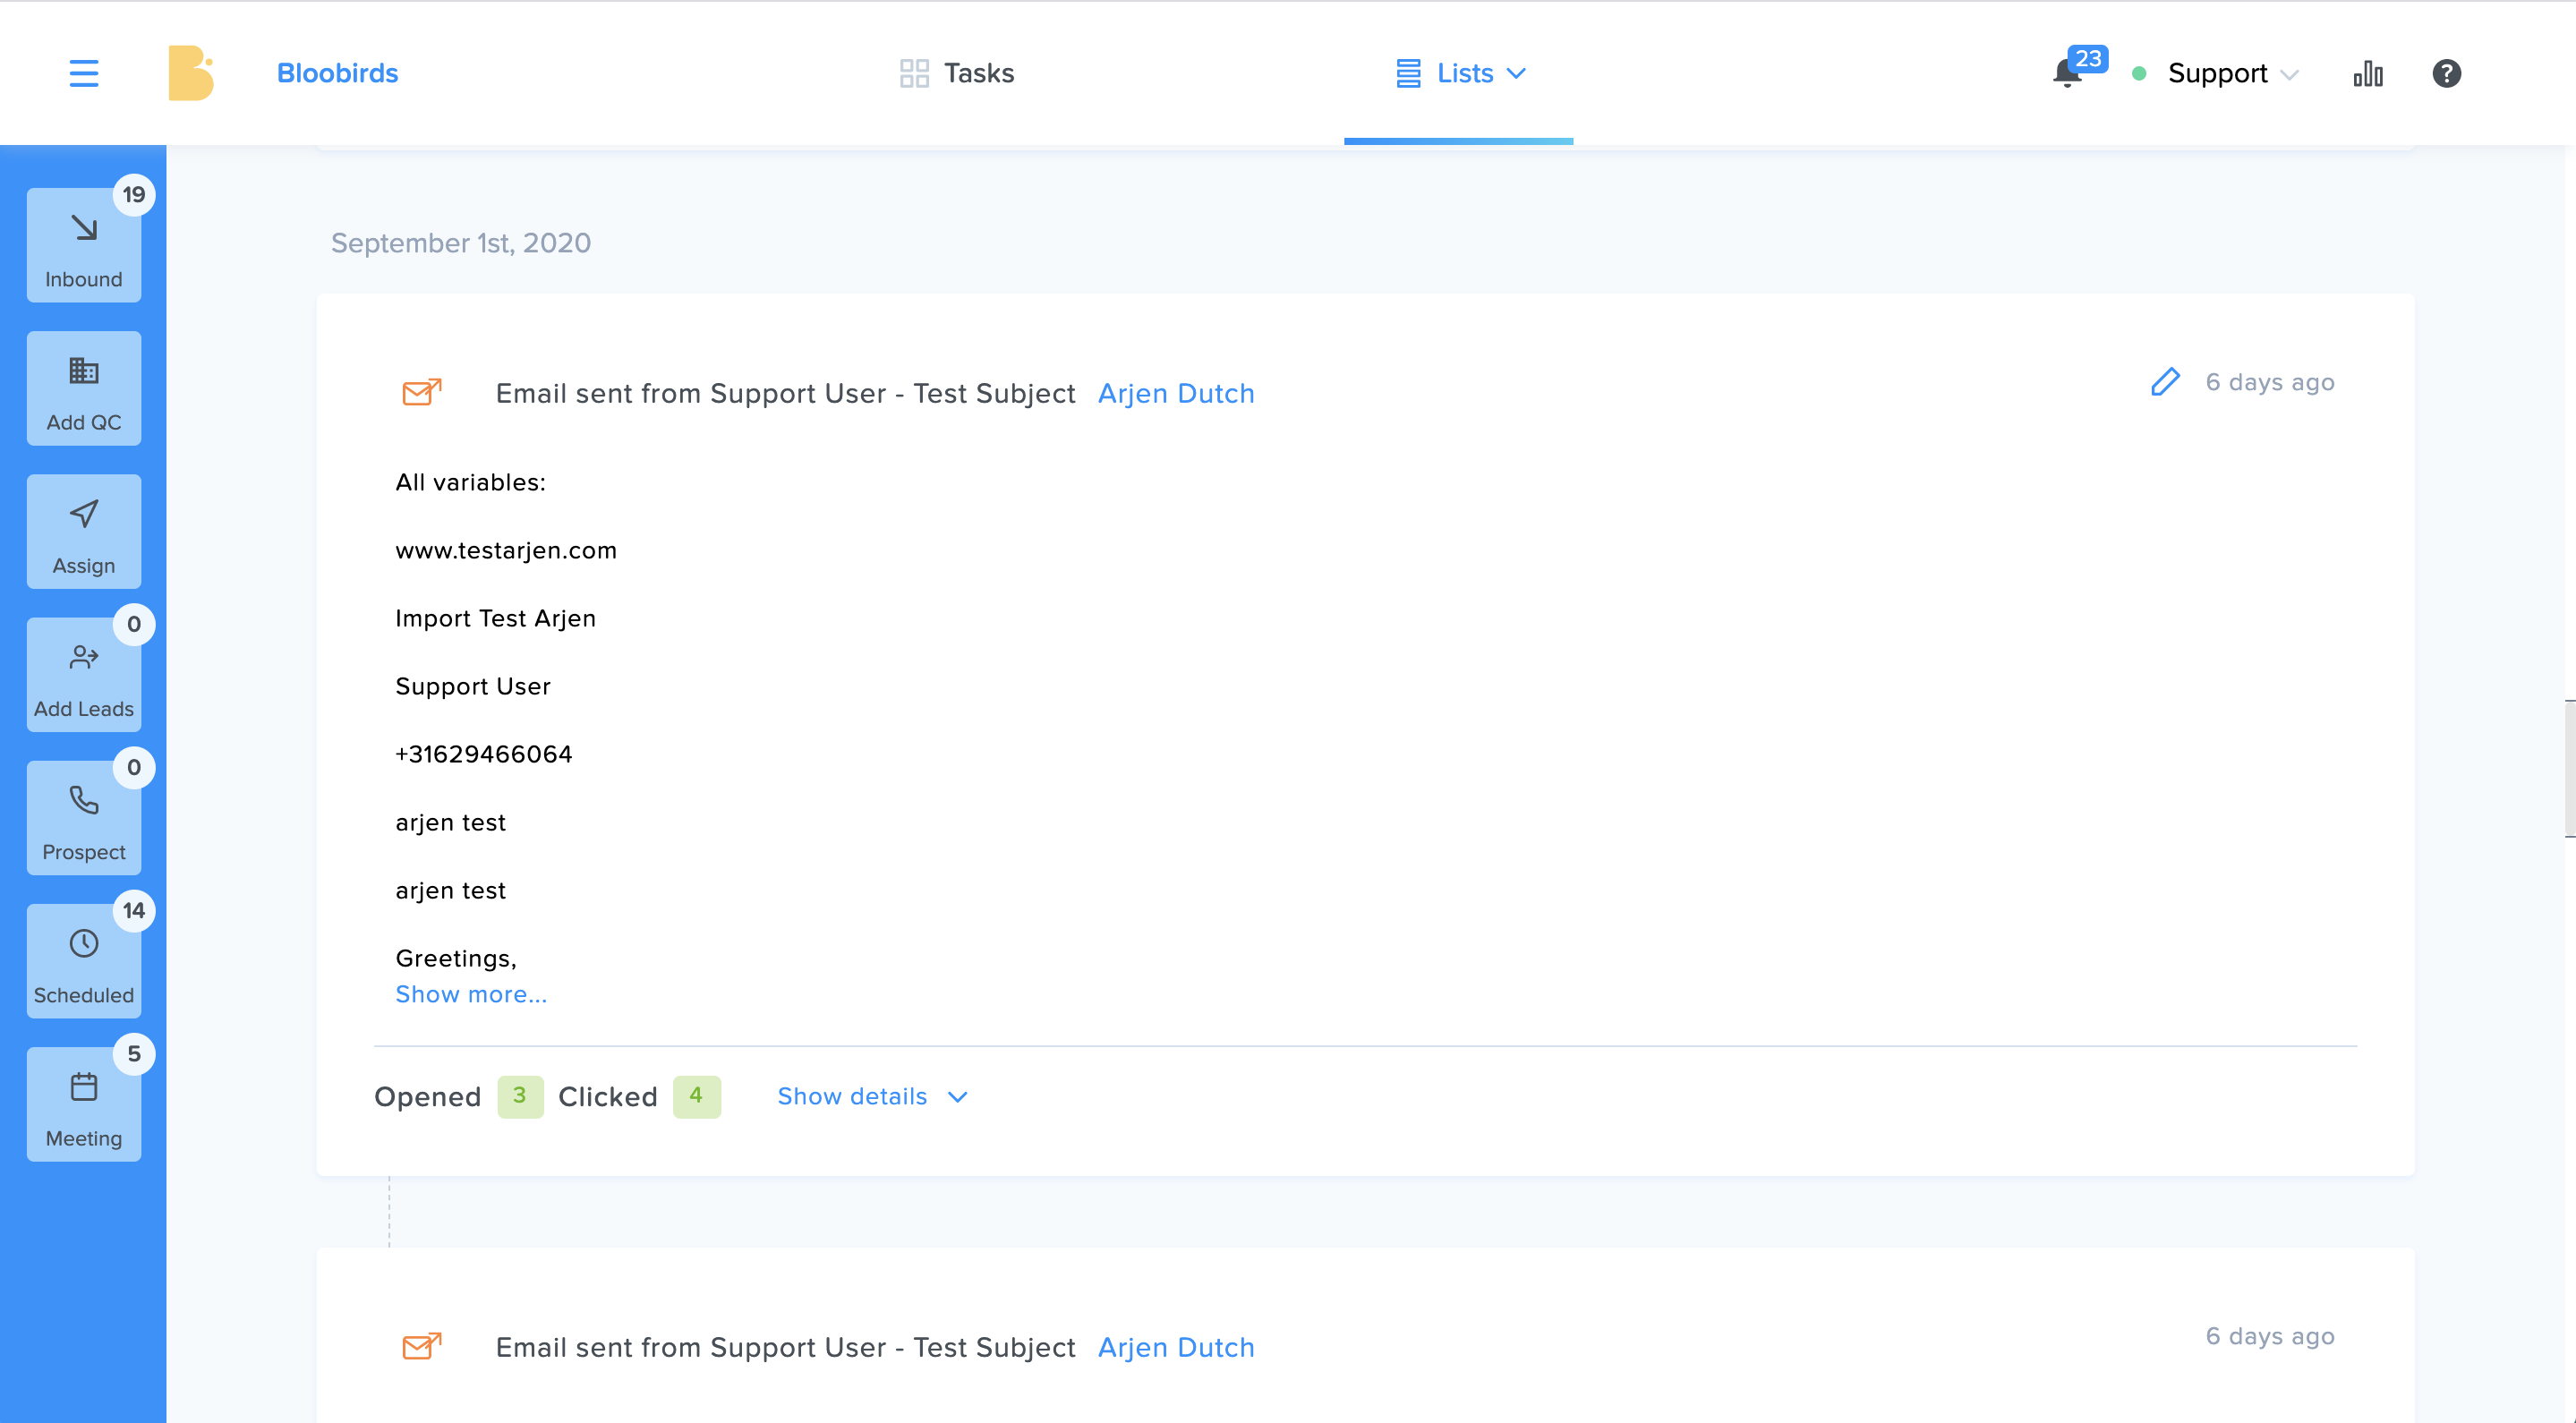This screenshot has width=2576, height=1423.
Task: Open the Scheduled sidebar item
Action: click(84, 961)
